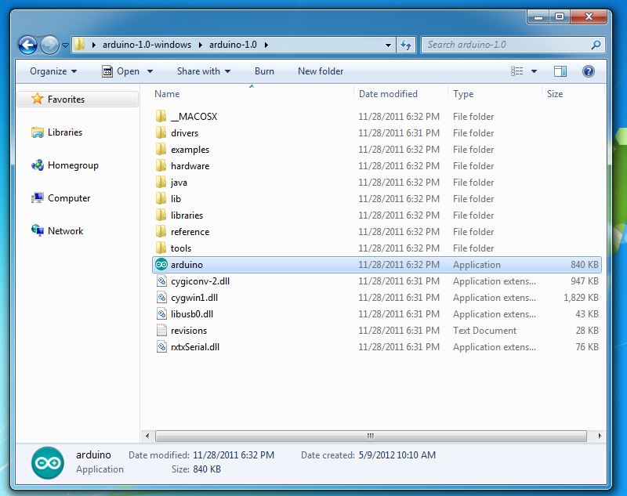
Task: Click the hardware folder icon
Action: pyautogui.click(x=161, y=165)
